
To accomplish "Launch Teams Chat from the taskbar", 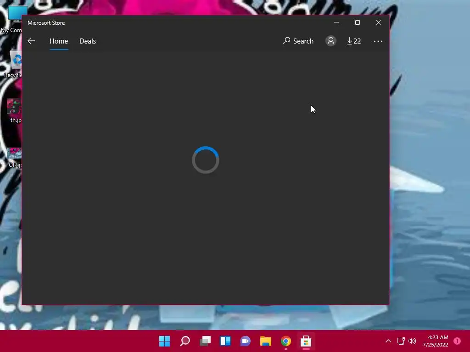I will 245,341.
